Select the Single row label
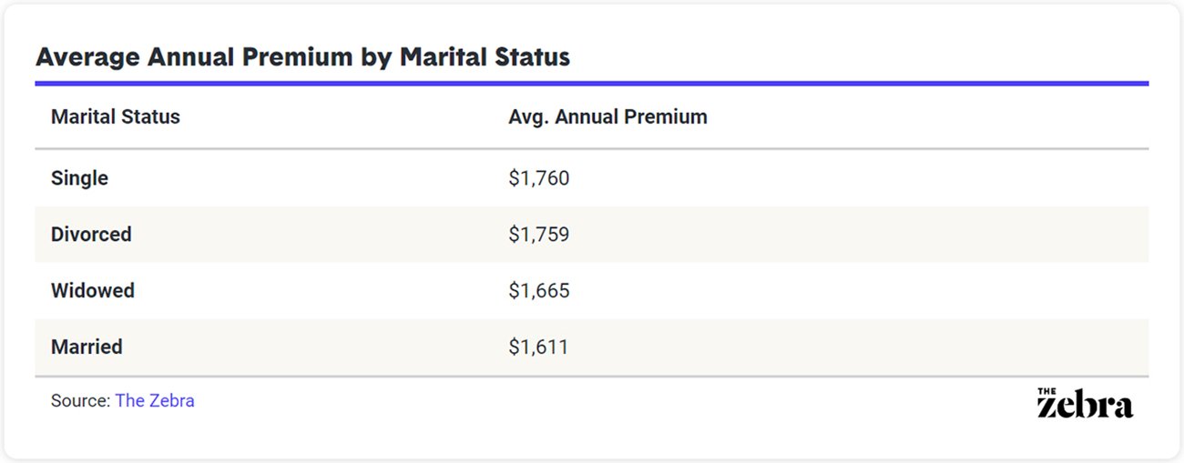 pyautogui.click(x=79, y=178)
